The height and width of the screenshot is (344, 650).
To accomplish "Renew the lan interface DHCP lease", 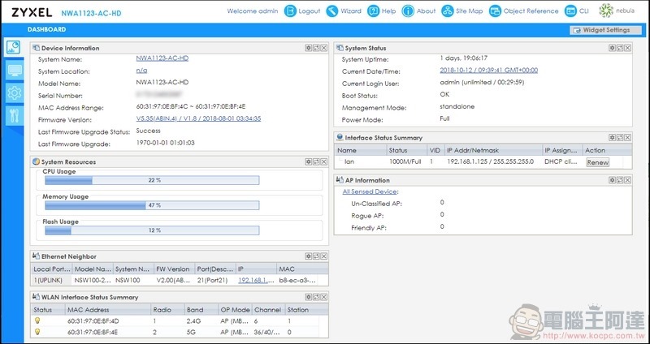I will (597, 162).
